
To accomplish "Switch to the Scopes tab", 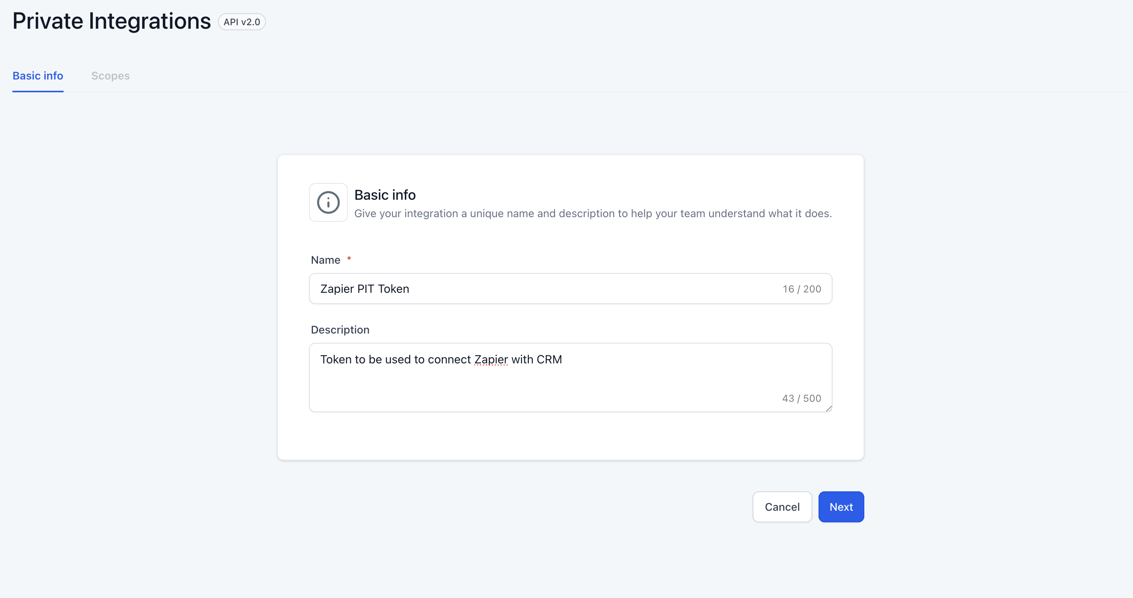I will point(111,76).
